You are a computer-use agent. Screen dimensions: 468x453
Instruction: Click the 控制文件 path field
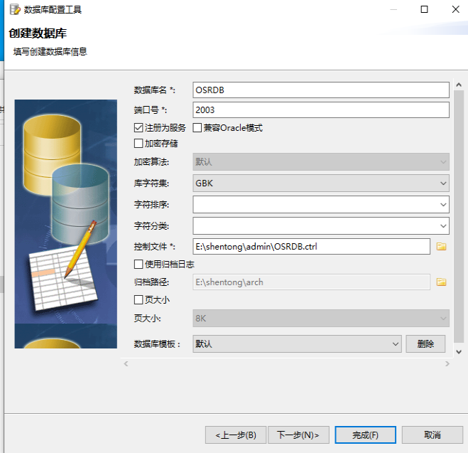(311, 247)
